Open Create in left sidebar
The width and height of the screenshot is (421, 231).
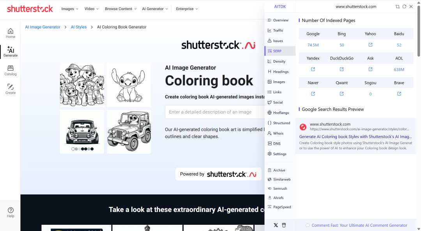pyautogui.click(x=11, y=89)
